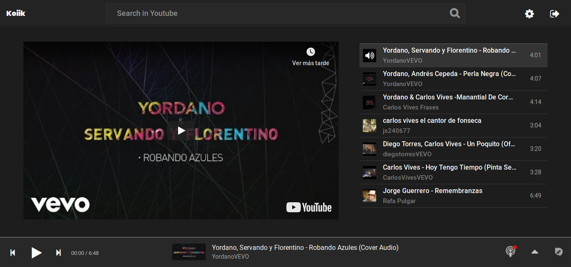The height and width of the screenshot is (267, 571).
Task: Click Manantial De Corazón track thumbnail
Action: point(370,102)
